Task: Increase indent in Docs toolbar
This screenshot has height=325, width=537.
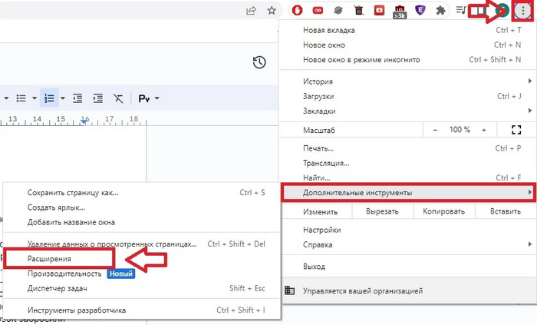Action: [98, 98]
